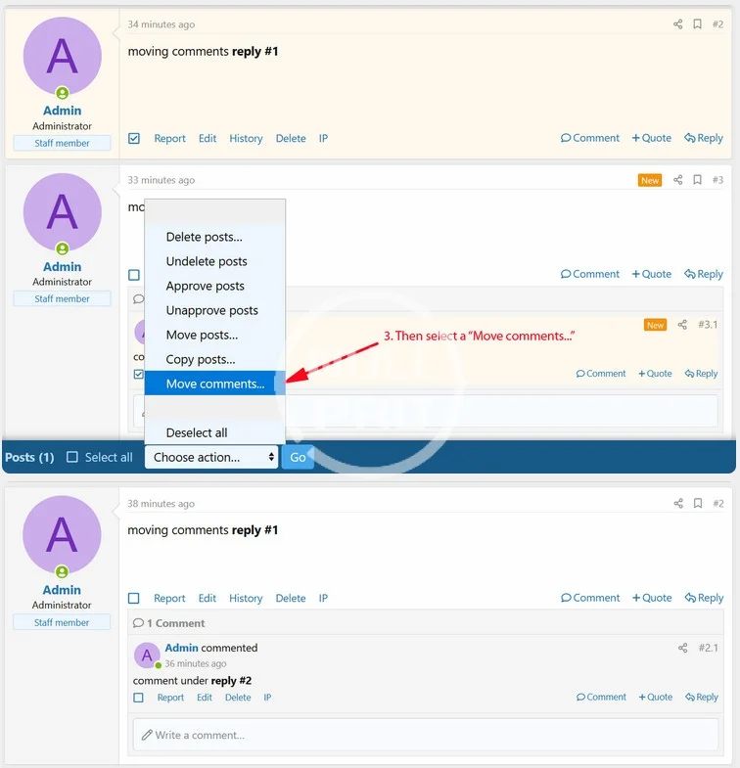Click small avatar beside 'Admin commented'
The image size is (740, 768).
[x=147, y=655]
